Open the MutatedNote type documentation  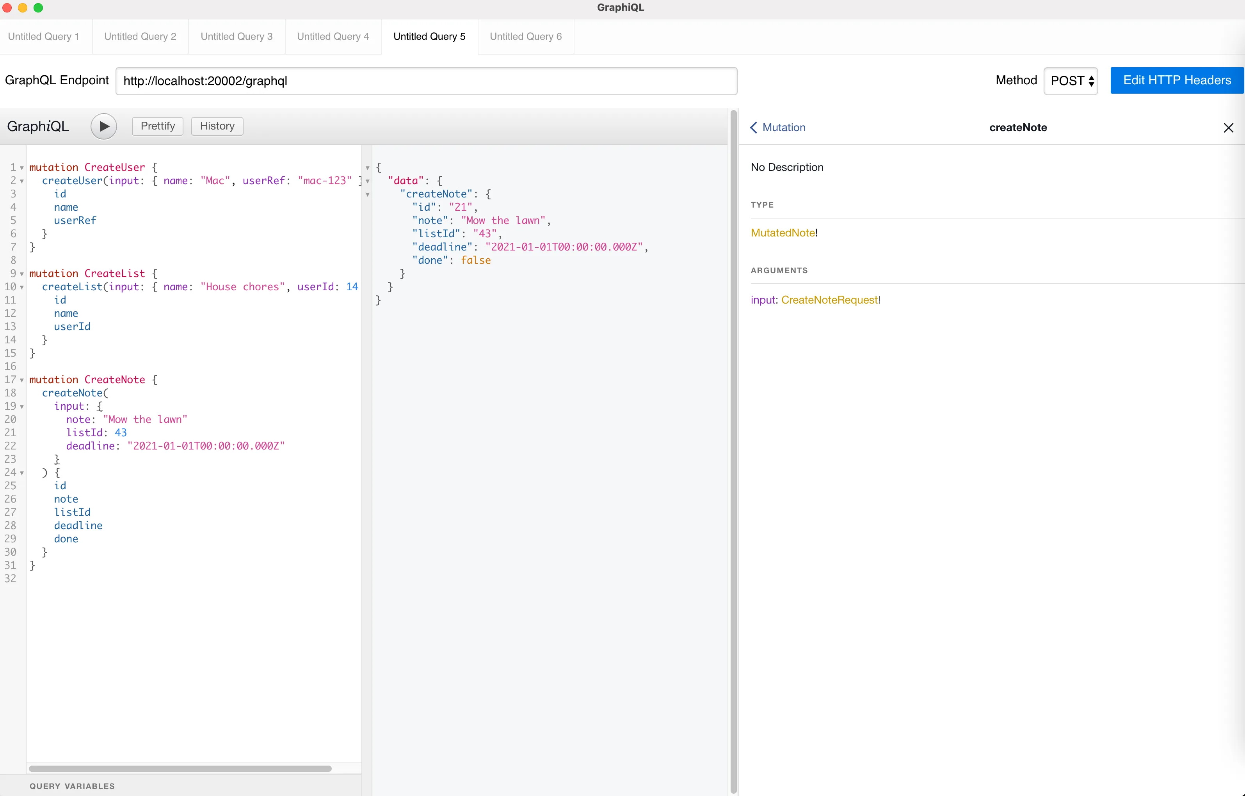[x=783, y=233]
